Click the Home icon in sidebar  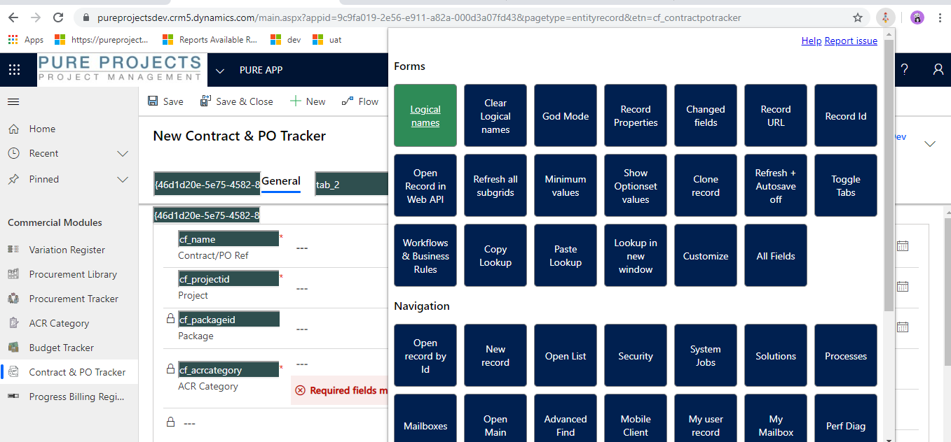coord(13,129)
